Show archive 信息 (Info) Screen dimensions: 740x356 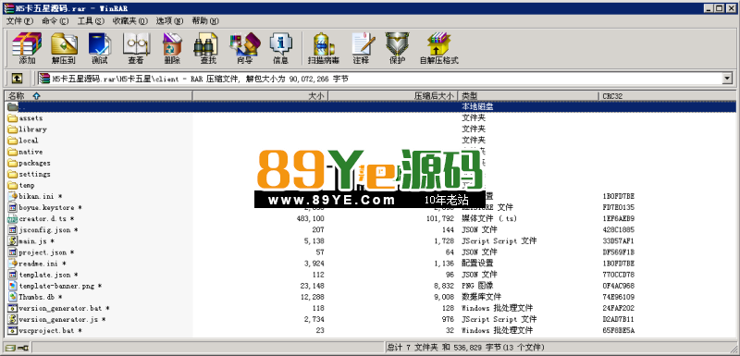tap(281, 48)
